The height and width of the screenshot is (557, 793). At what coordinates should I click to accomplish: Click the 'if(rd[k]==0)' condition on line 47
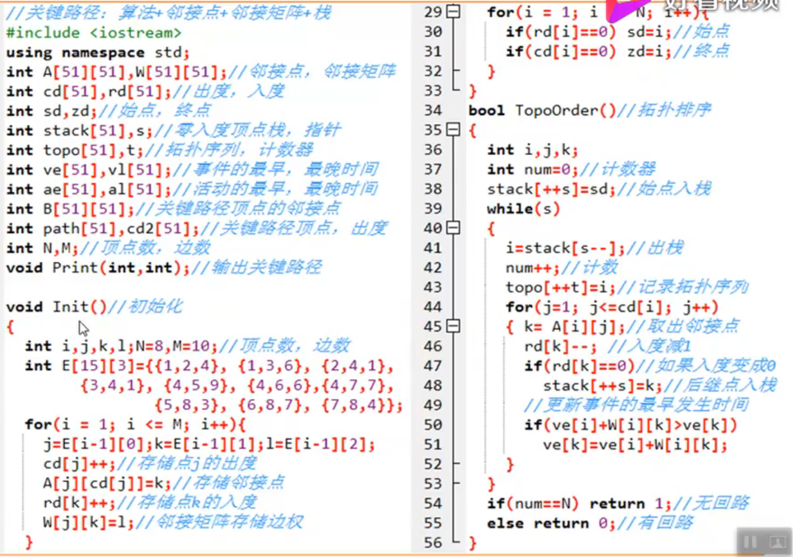click(579, 366)
